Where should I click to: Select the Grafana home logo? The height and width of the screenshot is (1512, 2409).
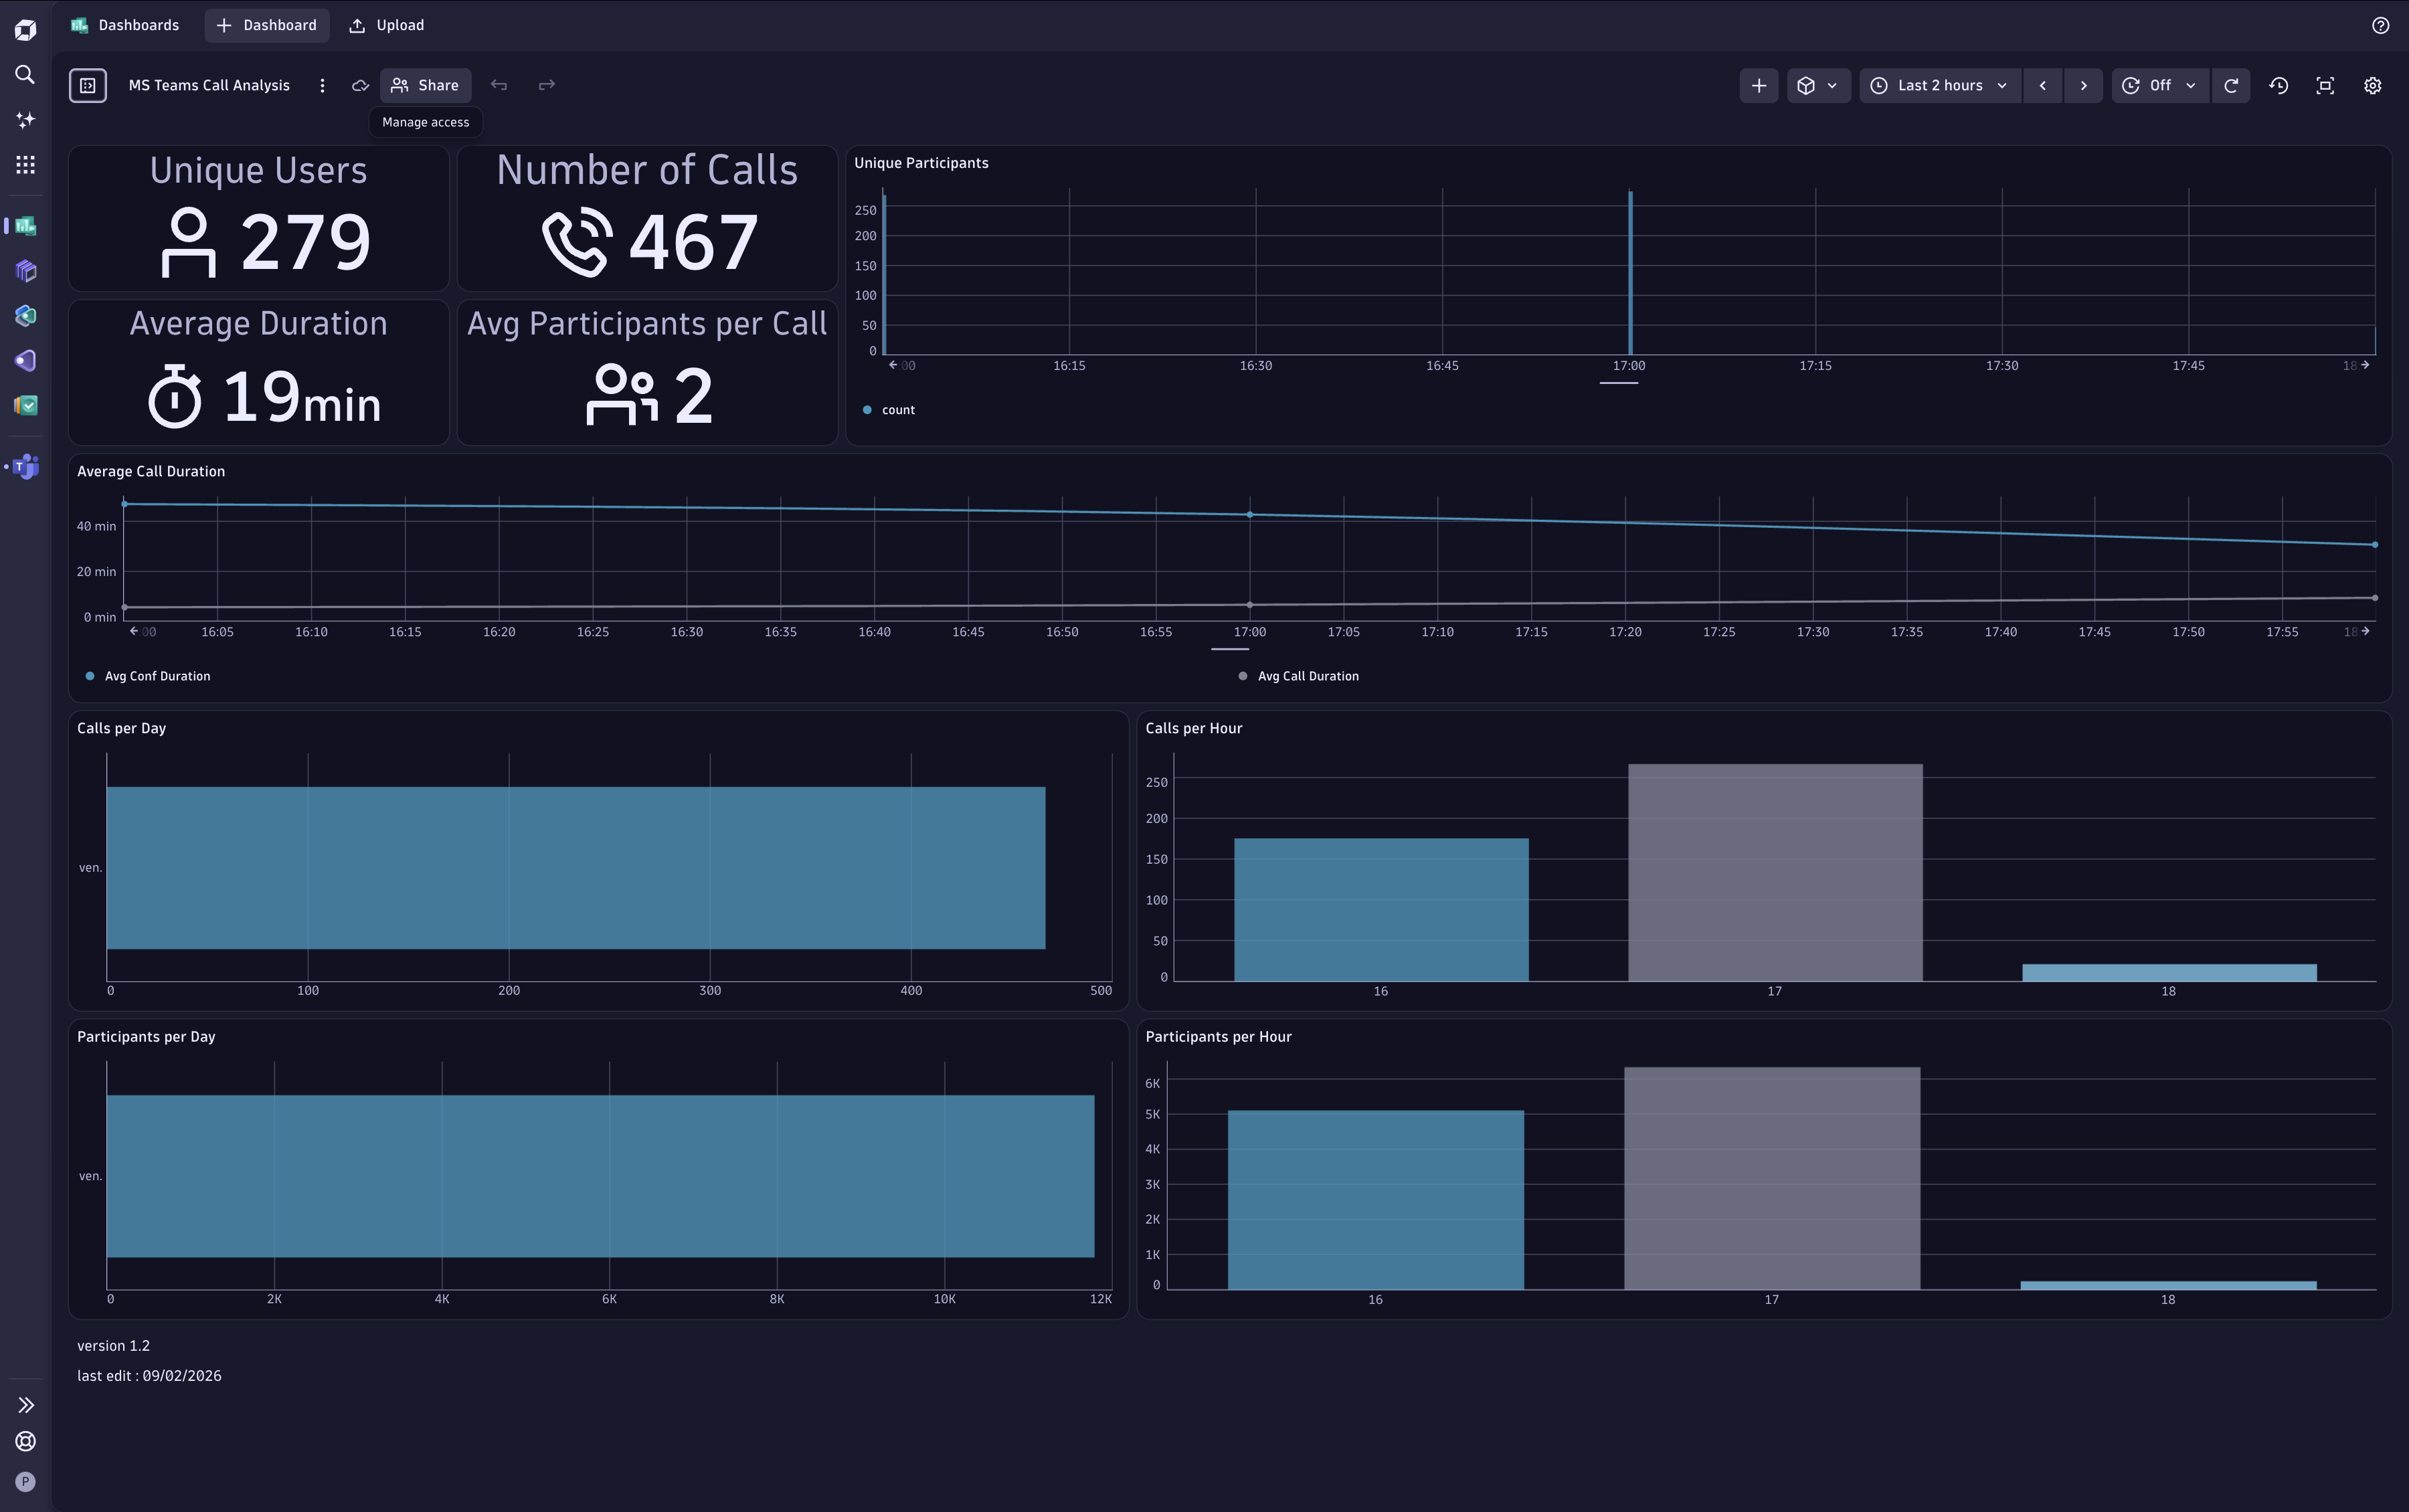(25, 29)
